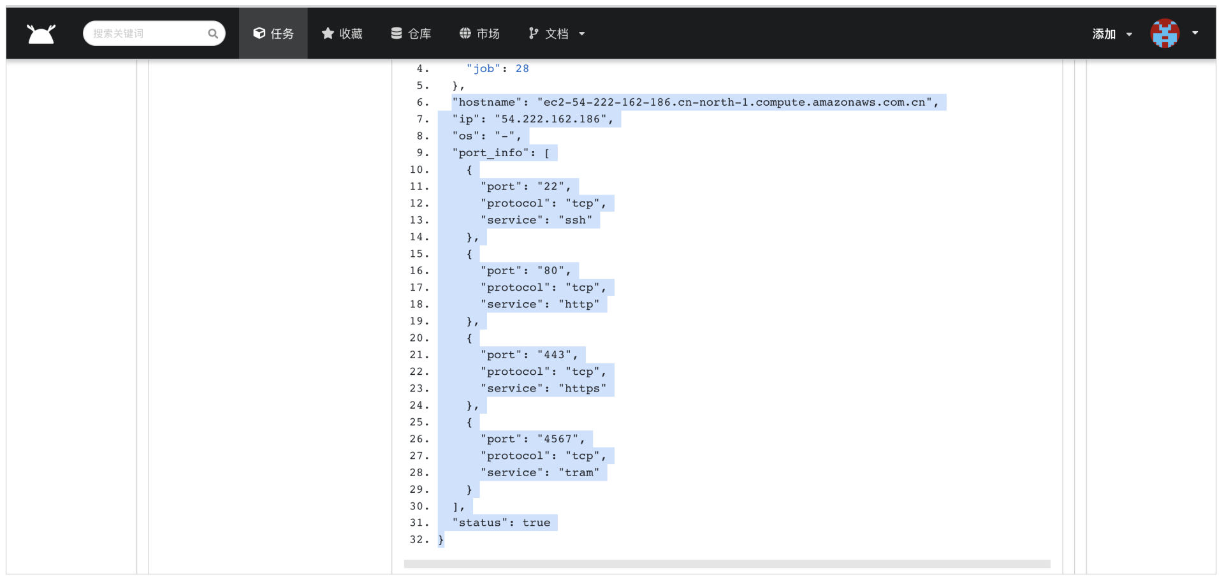This screenshot has width=1224, height=582.
Task: Click the horned logo icon in navbar
Action: [x=41, y=34]
